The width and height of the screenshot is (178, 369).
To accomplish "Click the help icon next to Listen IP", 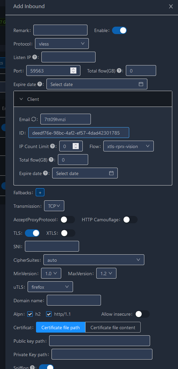I will [x=35, y=57].
